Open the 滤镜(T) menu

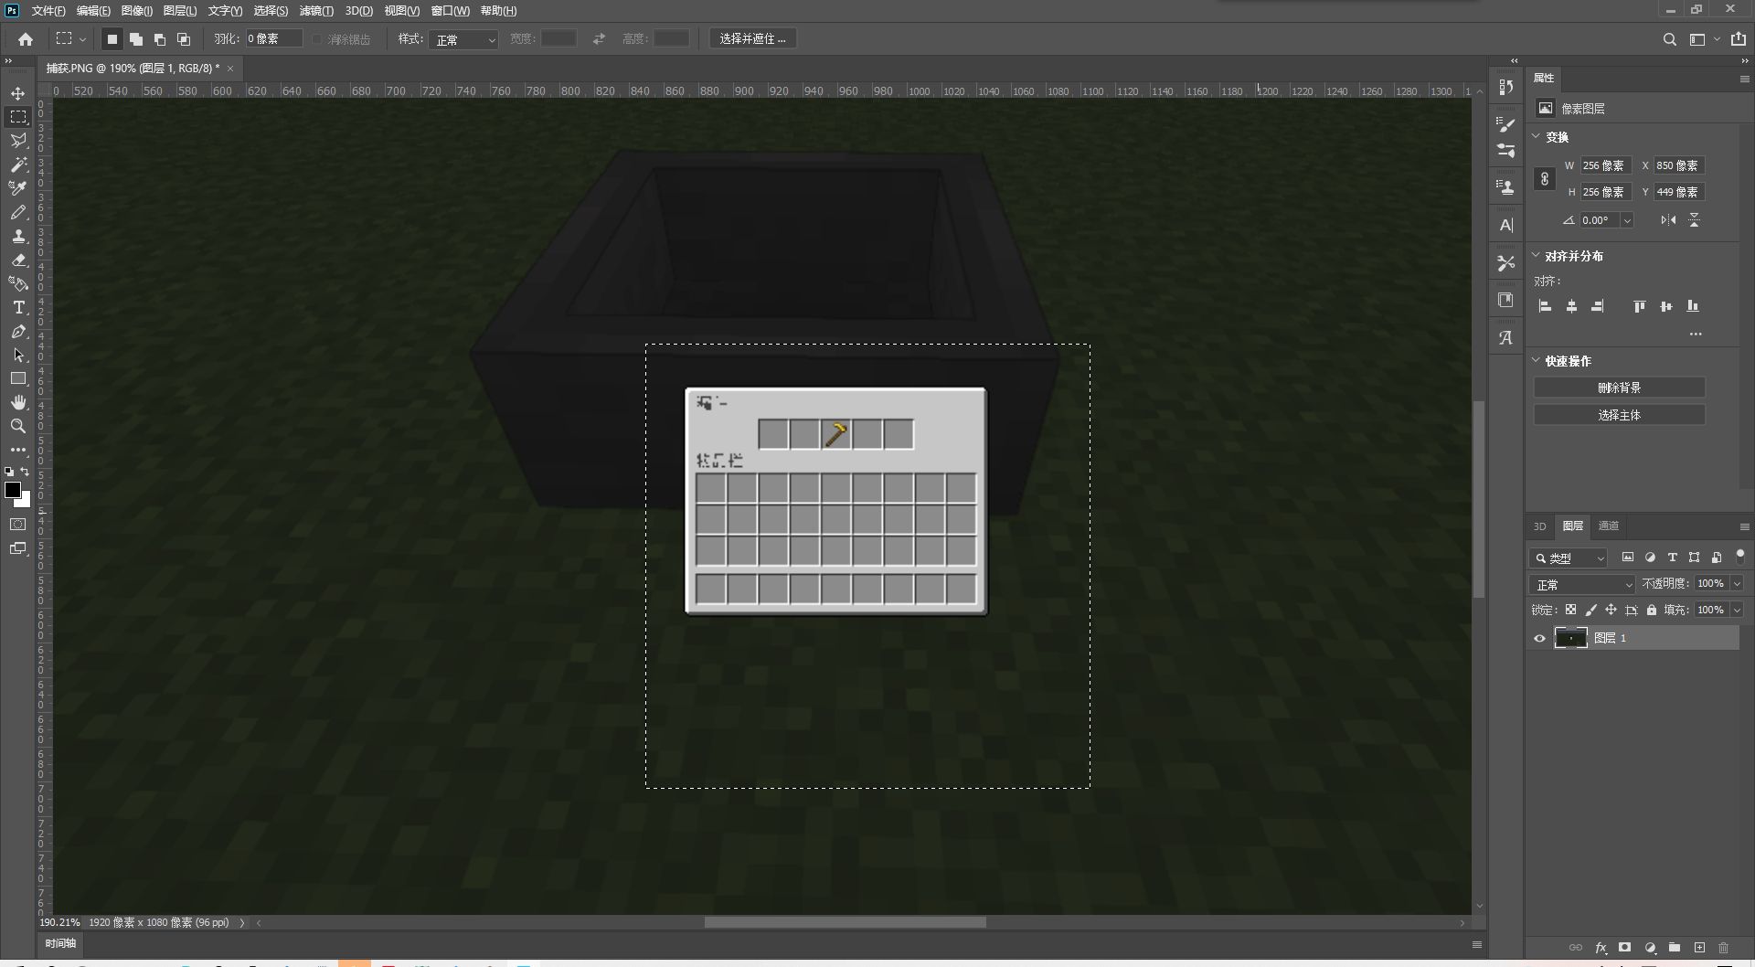click(x=315, y=11)
